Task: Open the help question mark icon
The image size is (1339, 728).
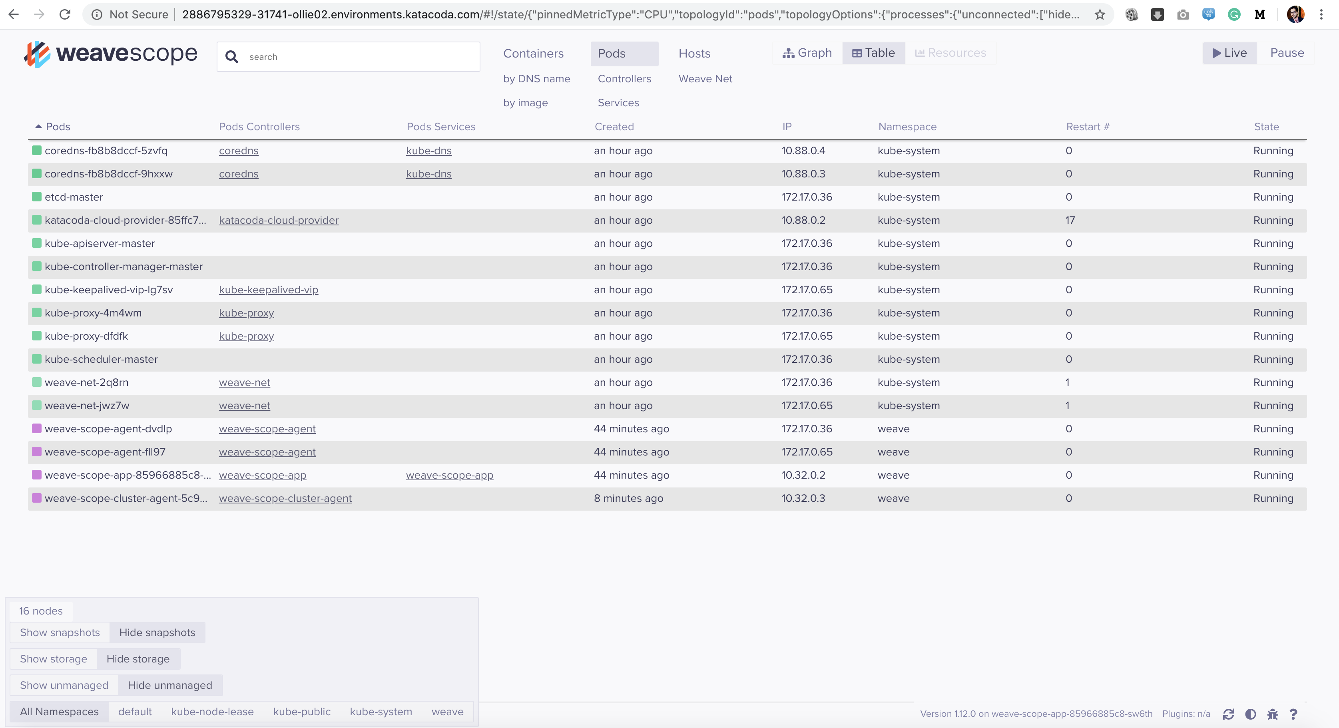Action: tap(1294, 714)
